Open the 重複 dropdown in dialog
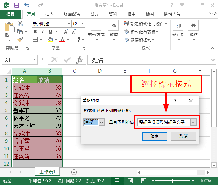This screenshot has height=185, width=218. tap(102, 122)
